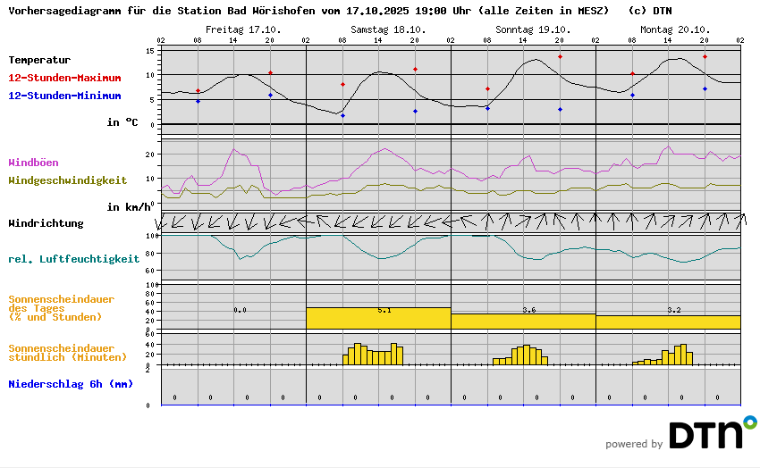Screen dimensions: 760x468
Task: Click the yellow 3.2 hours sunshine bar
Action: 668,322
